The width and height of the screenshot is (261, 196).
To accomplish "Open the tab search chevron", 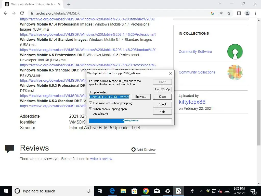I will [x=220, y=4].
